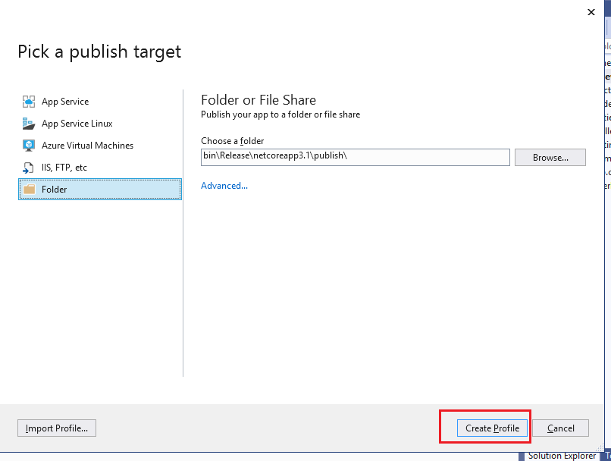Open the Advanced publish settings link

224,185
